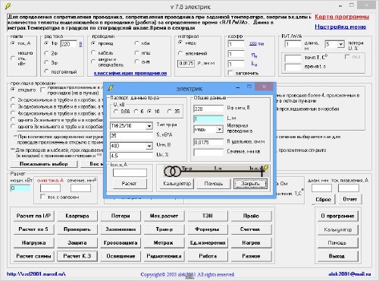
Task: Click the Закрыть button in the dialog
Action: (250, 184)
